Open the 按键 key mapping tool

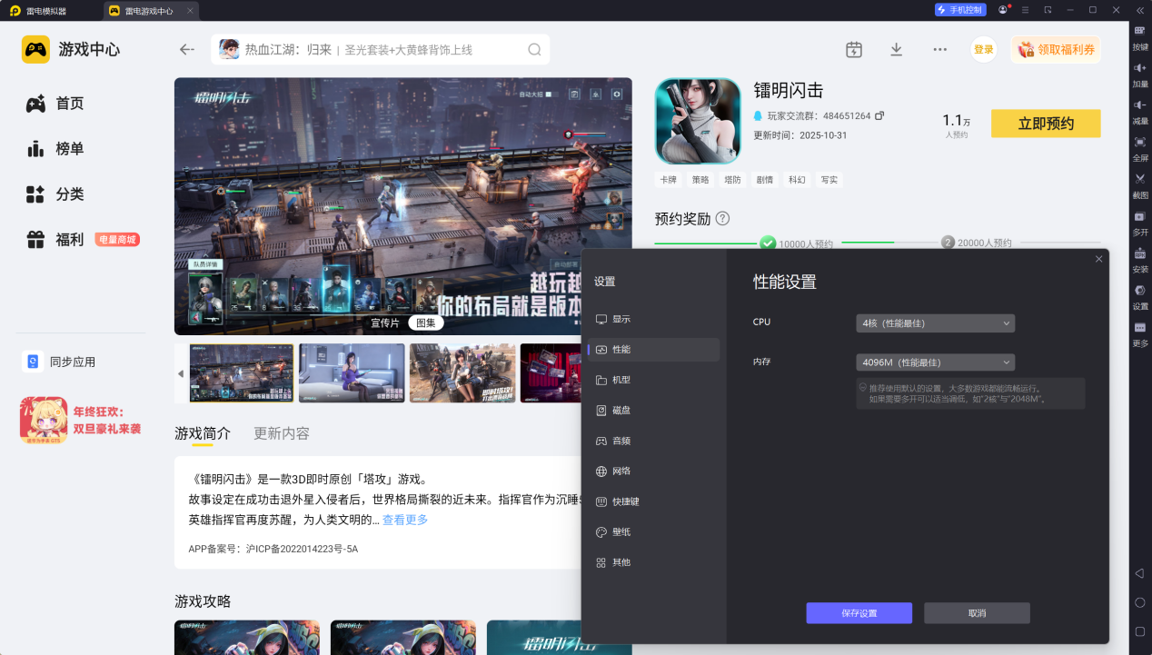click(x=1140, y=31)
